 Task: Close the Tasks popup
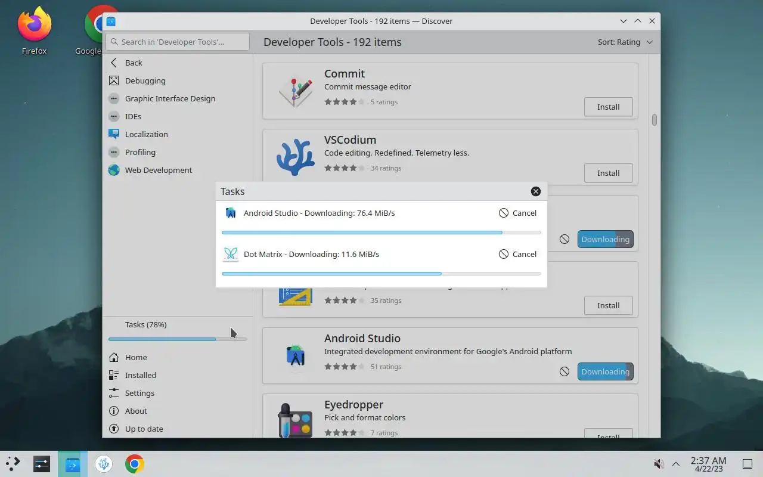pos(536,191)
